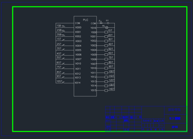
Task: Select the X011 input text
Action: point(78,69)
